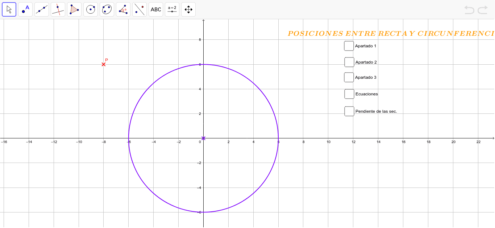495x228 pixels.
Task: Click the Apartado 2 label text
Action: 366,62
